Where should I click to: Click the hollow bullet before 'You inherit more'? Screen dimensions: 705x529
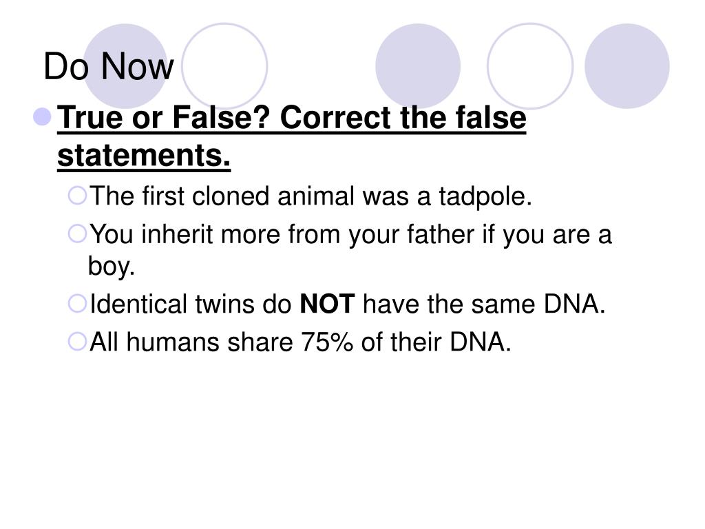pos(77,234)
